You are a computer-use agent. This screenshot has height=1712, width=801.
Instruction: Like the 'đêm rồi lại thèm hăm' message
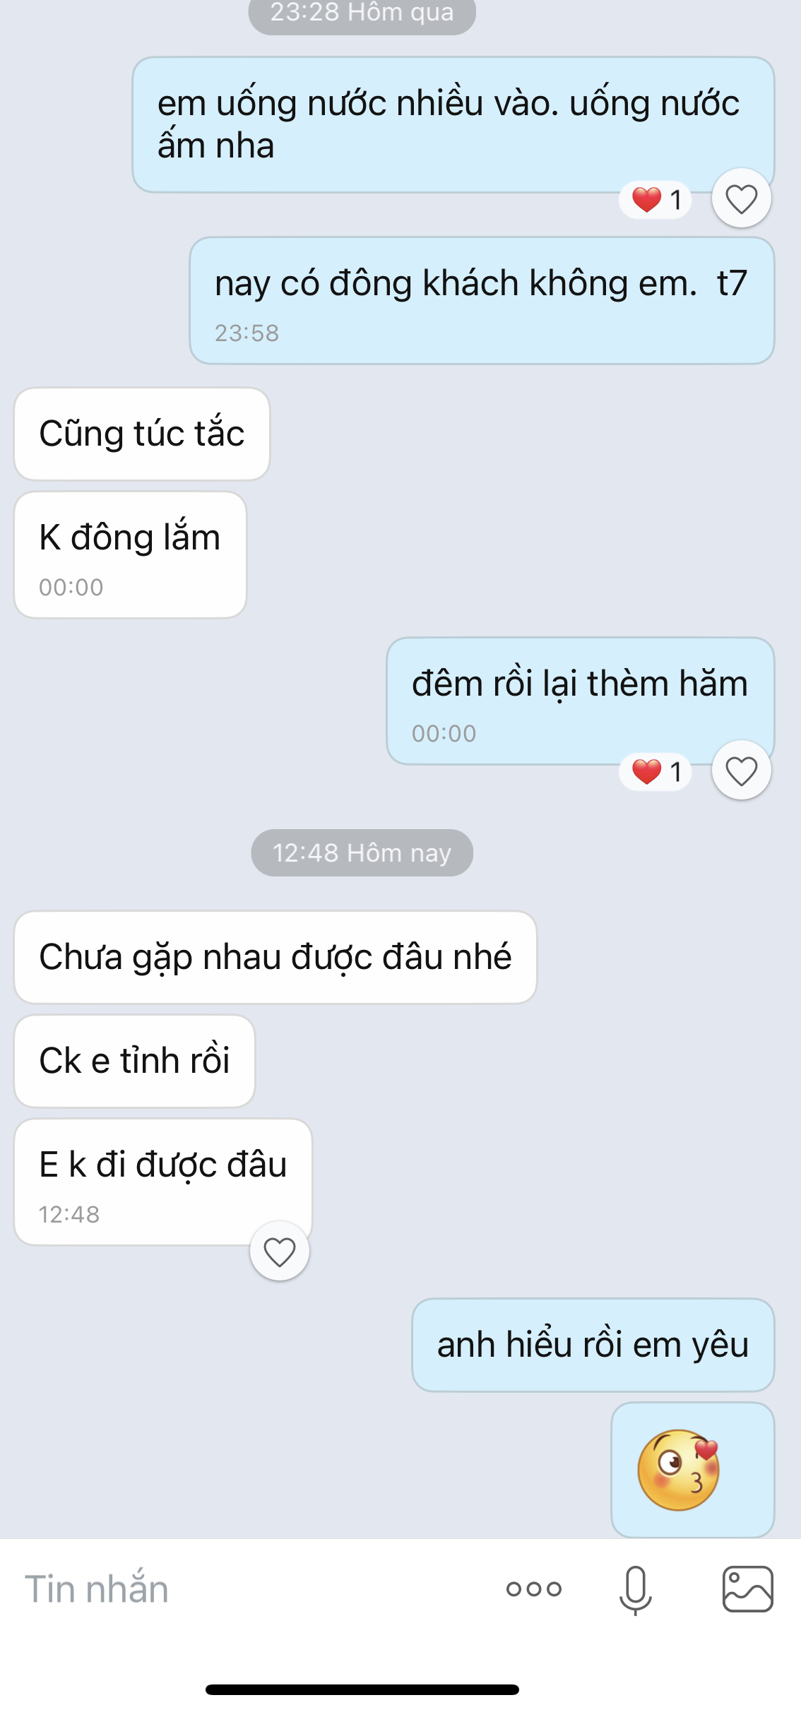741,771
